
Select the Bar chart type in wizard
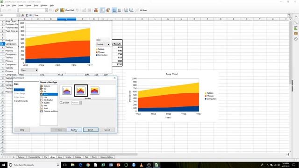pos(49,89)
